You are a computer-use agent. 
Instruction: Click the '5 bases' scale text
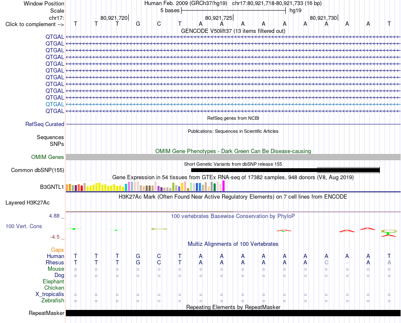pyautogui.click(x=170, y=11)
